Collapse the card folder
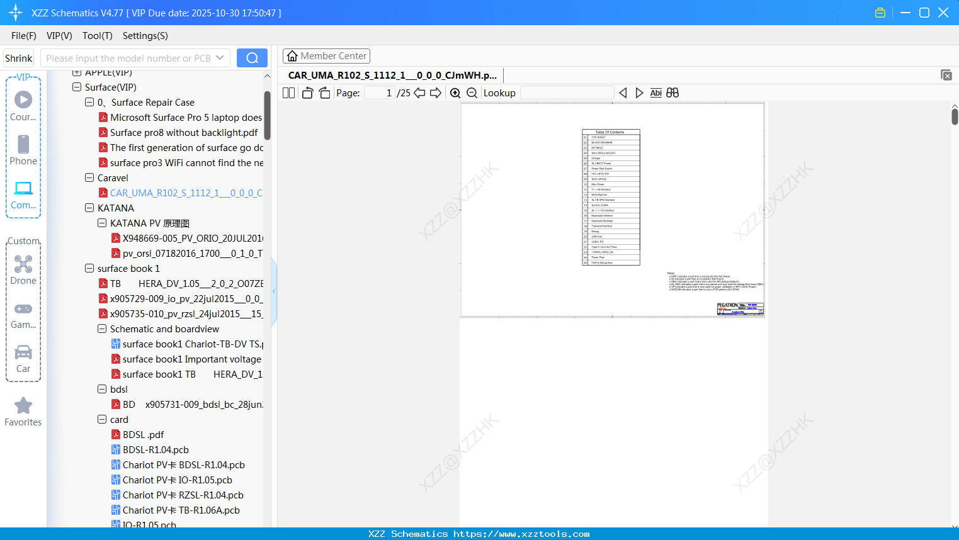Screen dimensions: 959x540 102,419
